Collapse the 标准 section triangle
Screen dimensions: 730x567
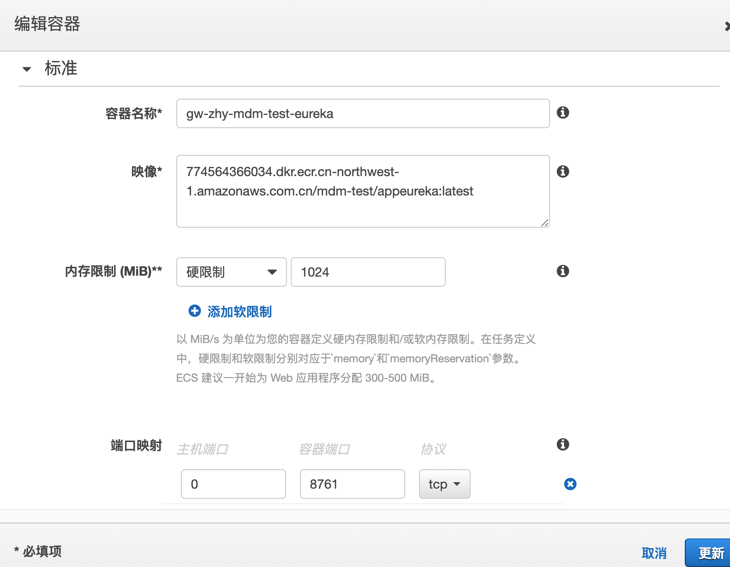[x=27, y=69]
